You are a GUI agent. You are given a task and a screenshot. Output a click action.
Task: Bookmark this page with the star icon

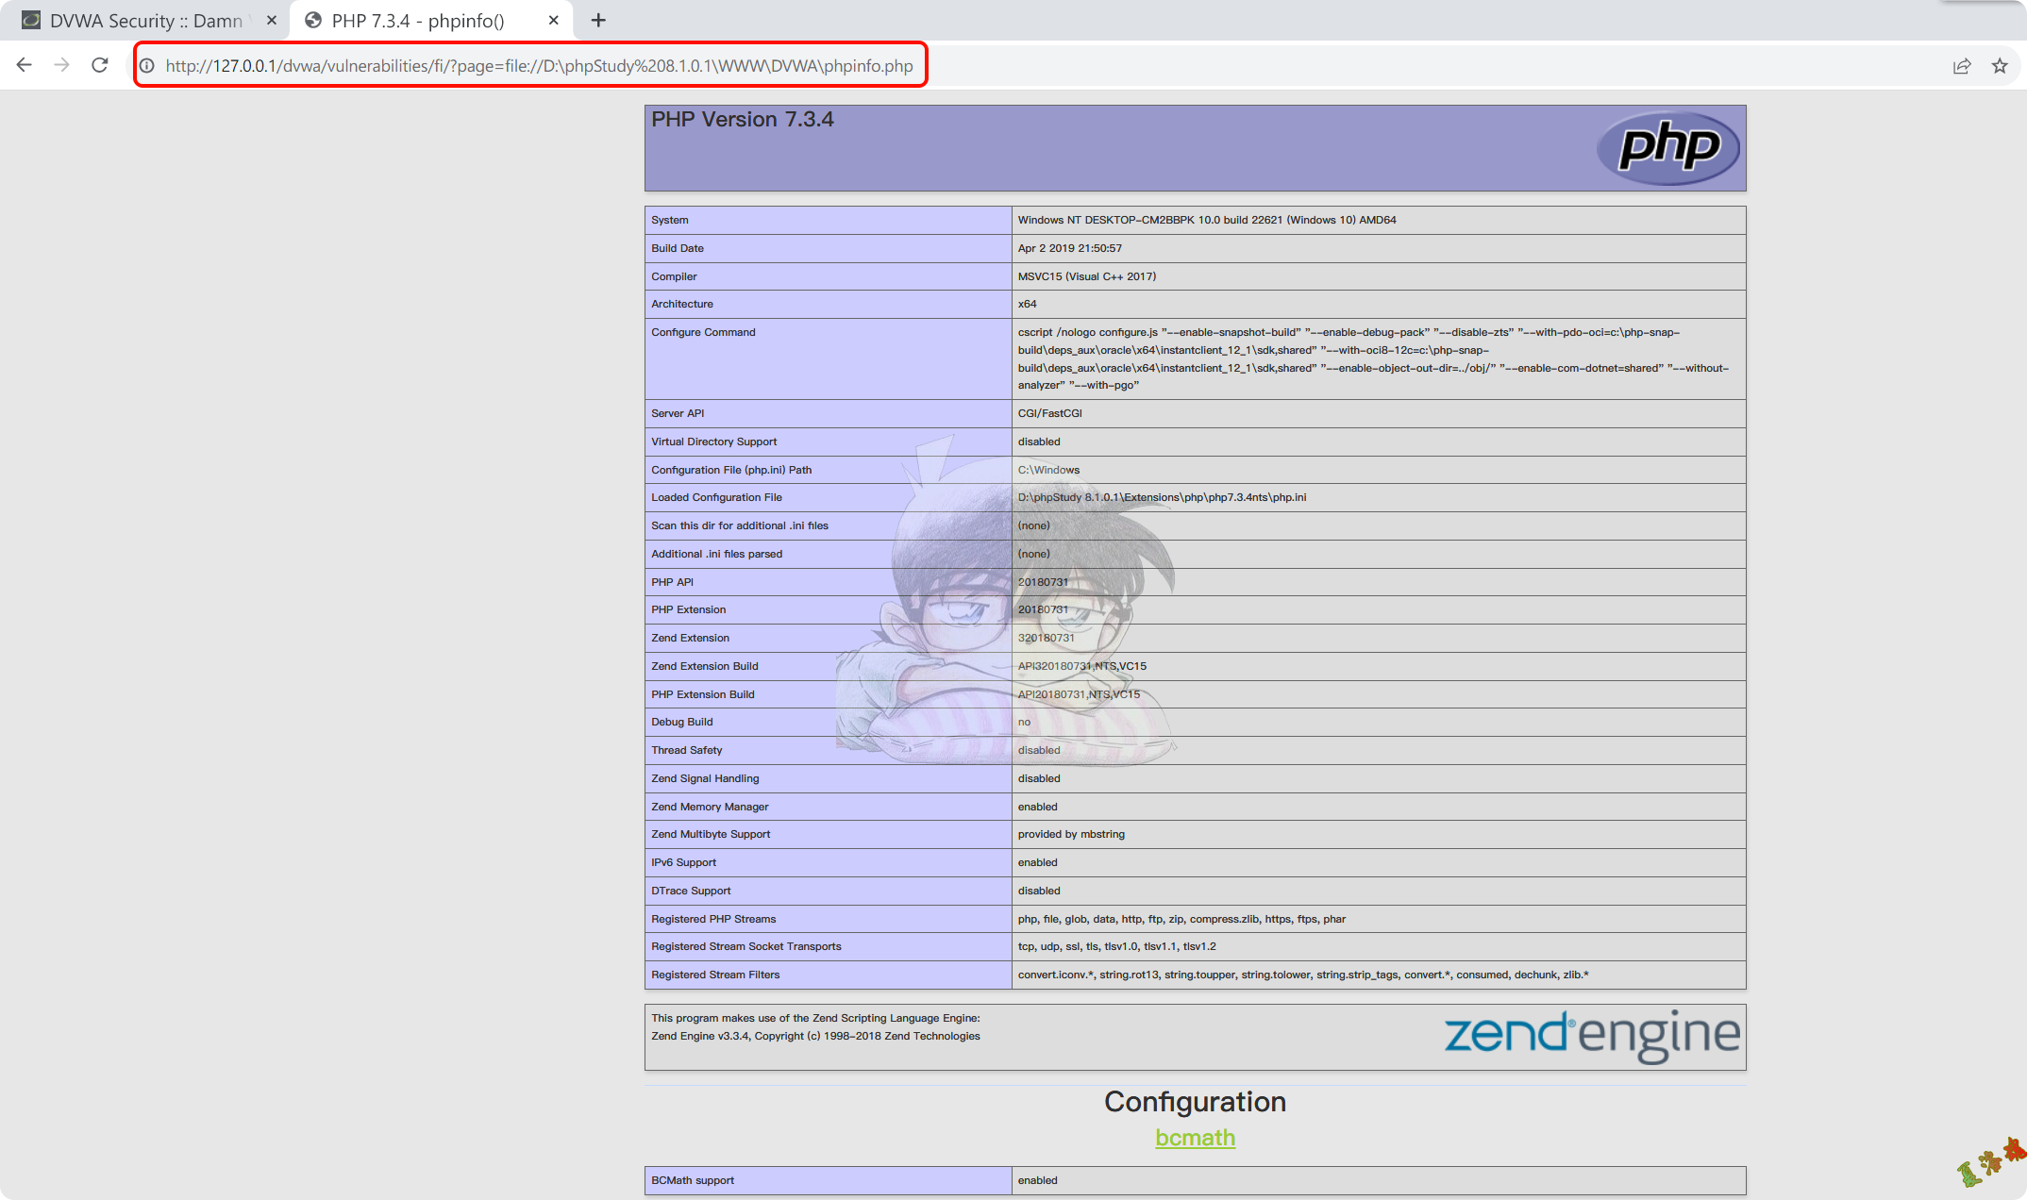coord(2000,66)
